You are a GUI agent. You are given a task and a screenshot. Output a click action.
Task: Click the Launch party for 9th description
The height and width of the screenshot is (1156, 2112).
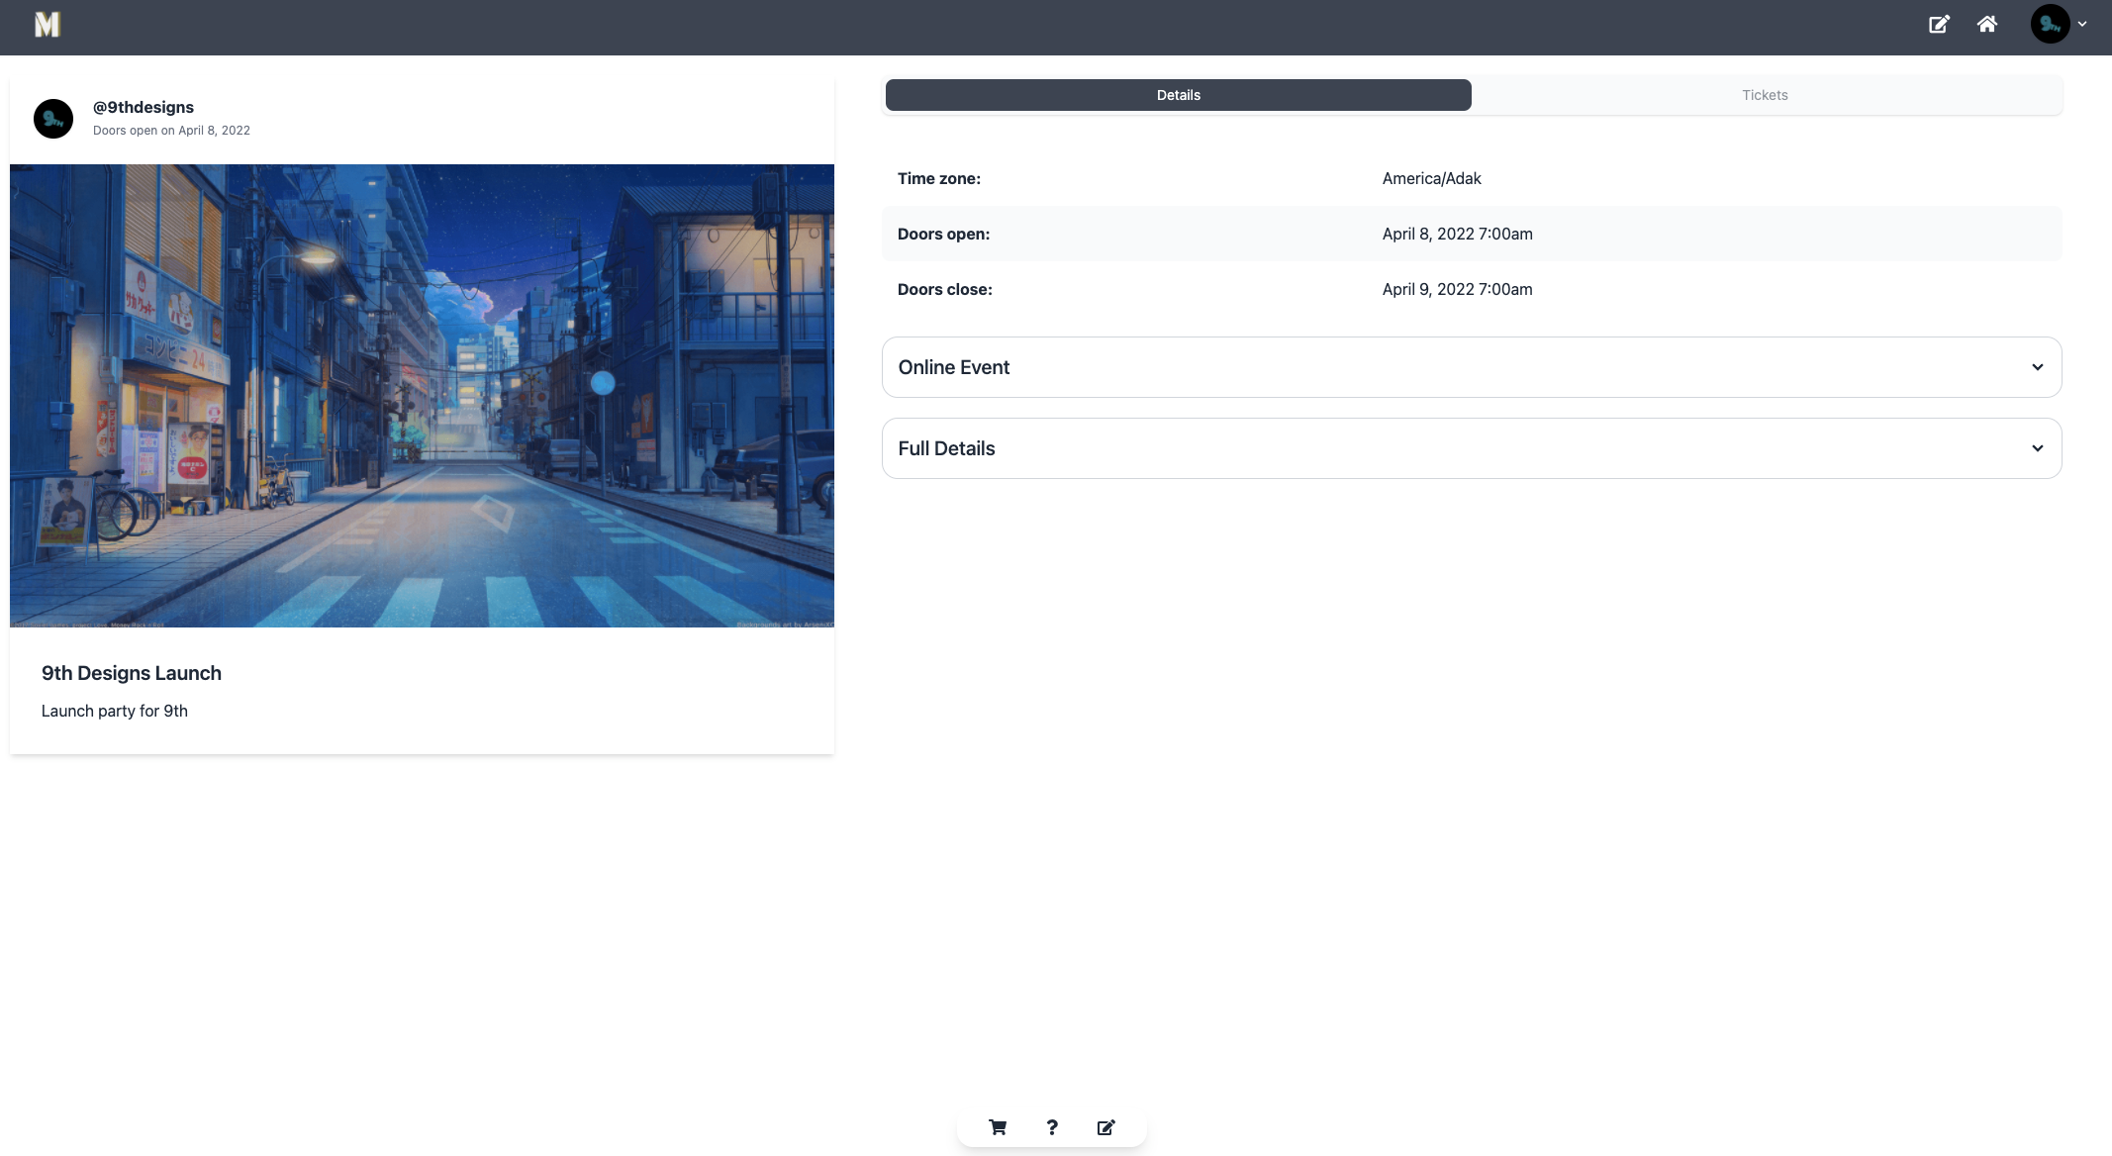115,711
